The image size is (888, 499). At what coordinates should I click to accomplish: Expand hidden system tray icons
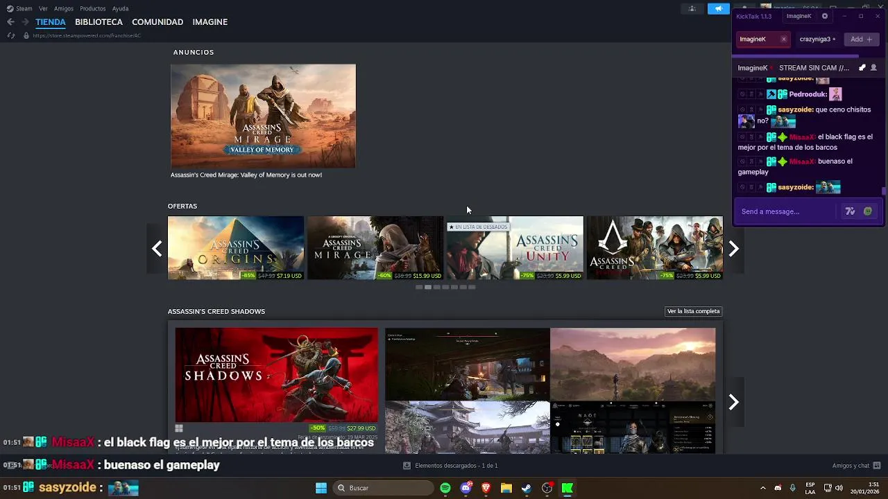pyautogui.click(x=763, y=488)
